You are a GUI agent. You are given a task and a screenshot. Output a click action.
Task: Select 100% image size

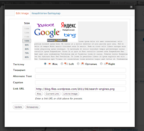pos(27,41)
